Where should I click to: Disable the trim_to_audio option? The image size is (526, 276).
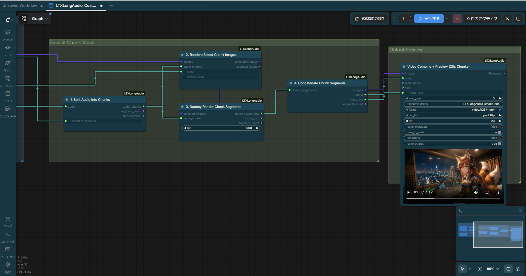pos(500,132)
